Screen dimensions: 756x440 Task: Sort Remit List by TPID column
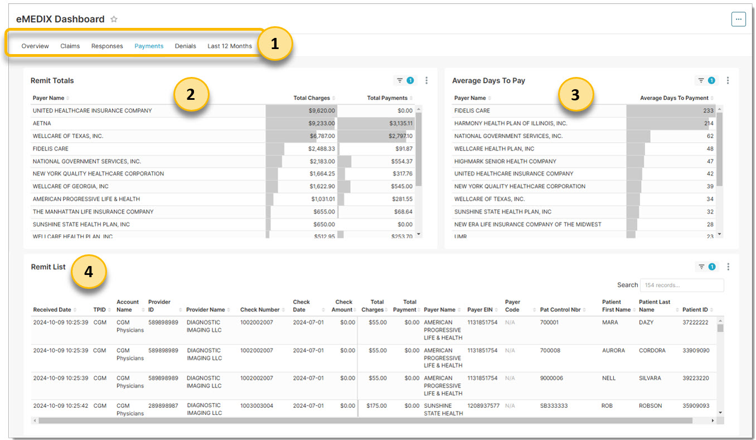pyautogui.click(x=101, y=310)
